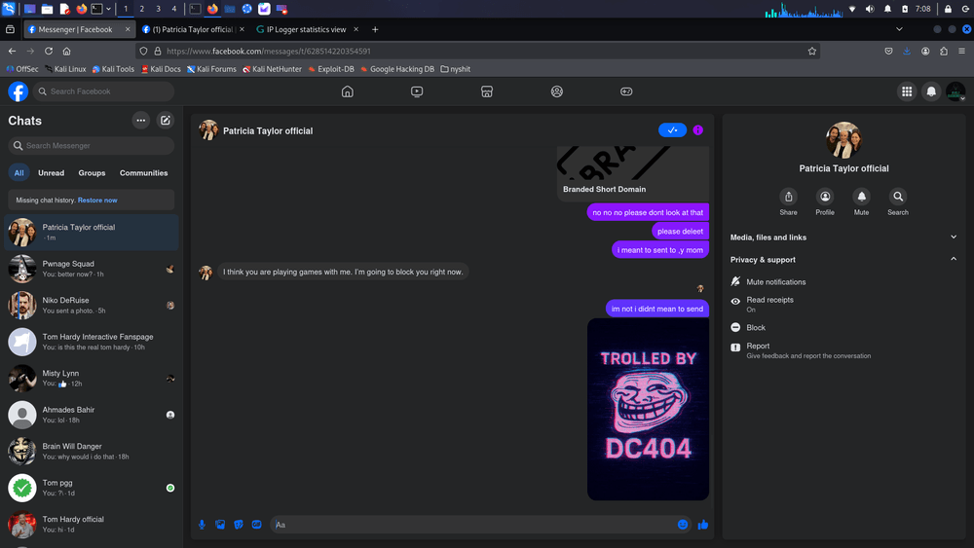Open Firefox list all tabs dropdown
This screenshot has width=974, height=548.
coord(899,29)
